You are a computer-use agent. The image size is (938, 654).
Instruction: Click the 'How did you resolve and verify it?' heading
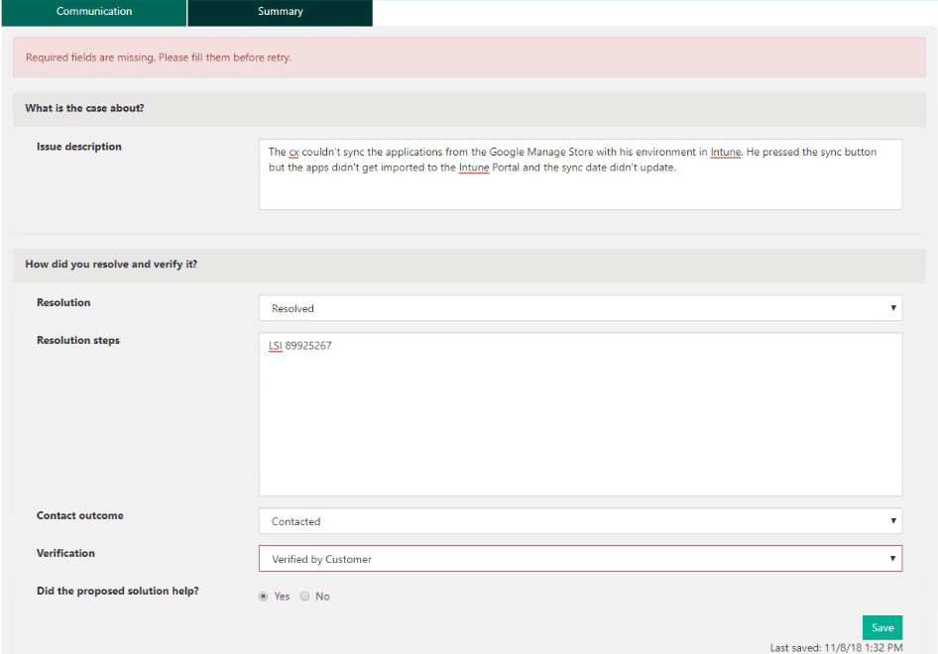click(111, 265)
